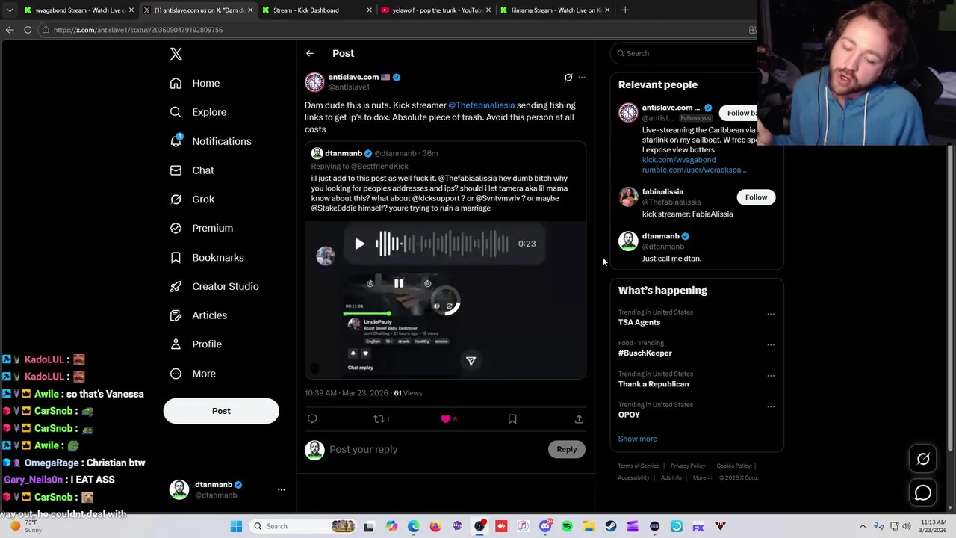
Task: Open Premium in the sidebar
Action: click(x=202, y=228)
